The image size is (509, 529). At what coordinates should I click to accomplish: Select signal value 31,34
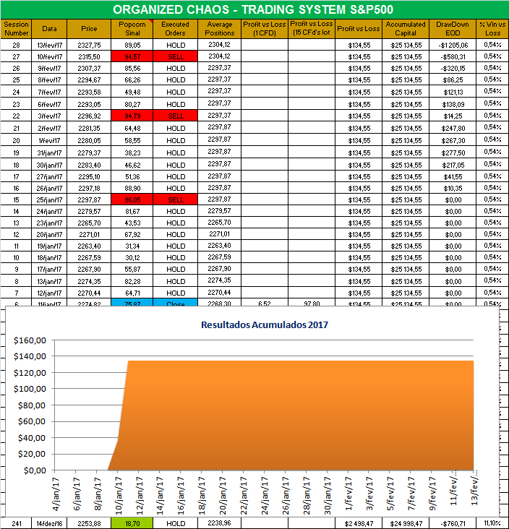(132, 246)
